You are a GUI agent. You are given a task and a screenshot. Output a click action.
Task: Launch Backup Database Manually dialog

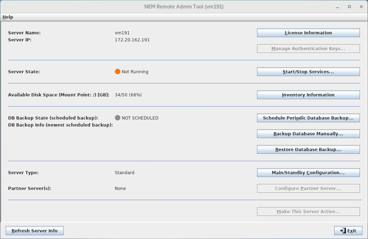308,134
